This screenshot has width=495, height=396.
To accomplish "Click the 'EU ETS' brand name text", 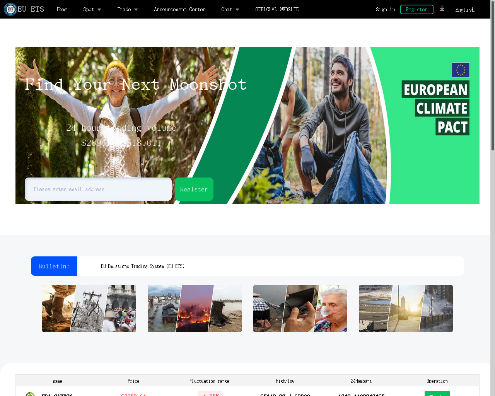I will pyautogui.click(x=31, y=9).
